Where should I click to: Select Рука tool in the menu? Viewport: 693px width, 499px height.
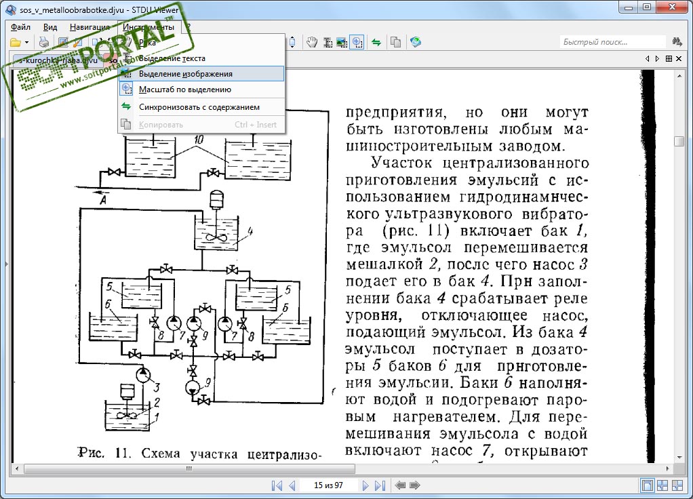click(x=201, y=43)
